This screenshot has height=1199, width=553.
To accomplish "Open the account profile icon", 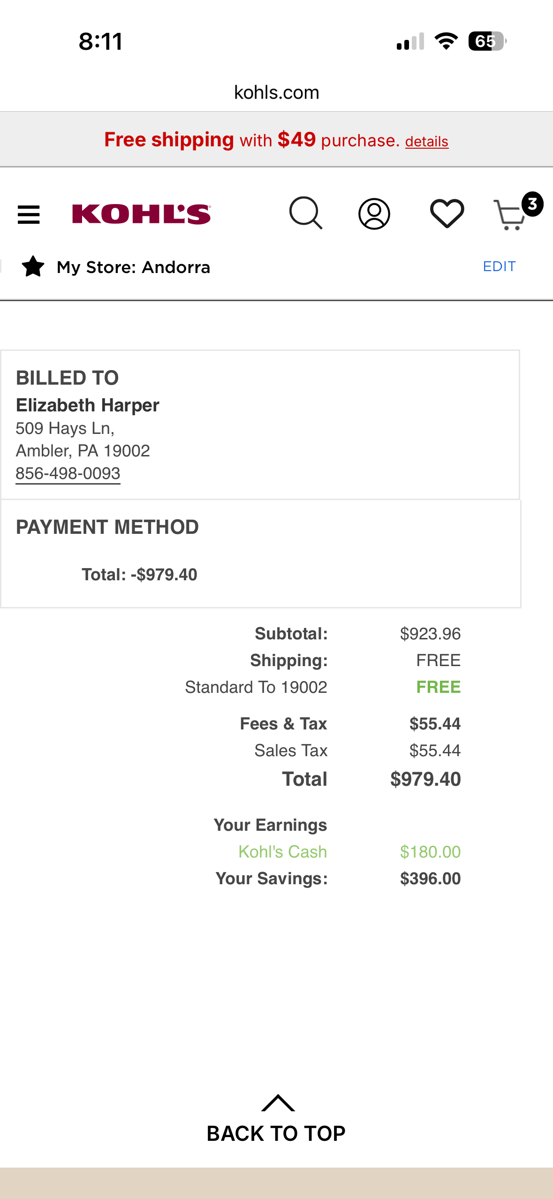I will click(374, 214).
